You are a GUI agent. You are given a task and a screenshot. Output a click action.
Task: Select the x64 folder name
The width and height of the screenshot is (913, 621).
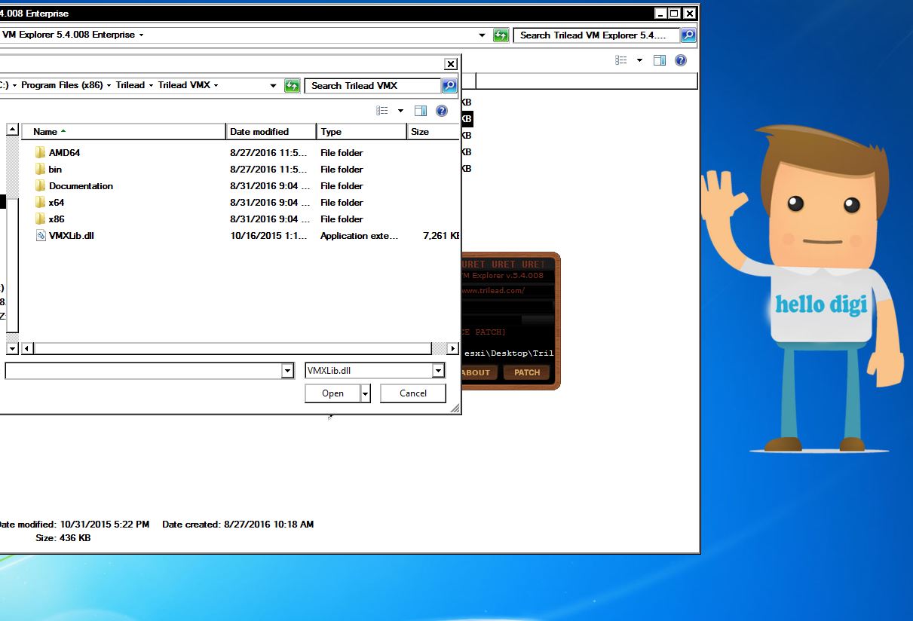point(57,202)
